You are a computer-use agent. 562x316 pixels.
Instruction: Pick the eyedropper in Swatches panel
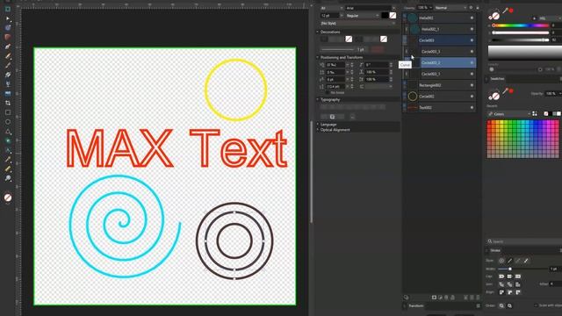coord(506,91)
